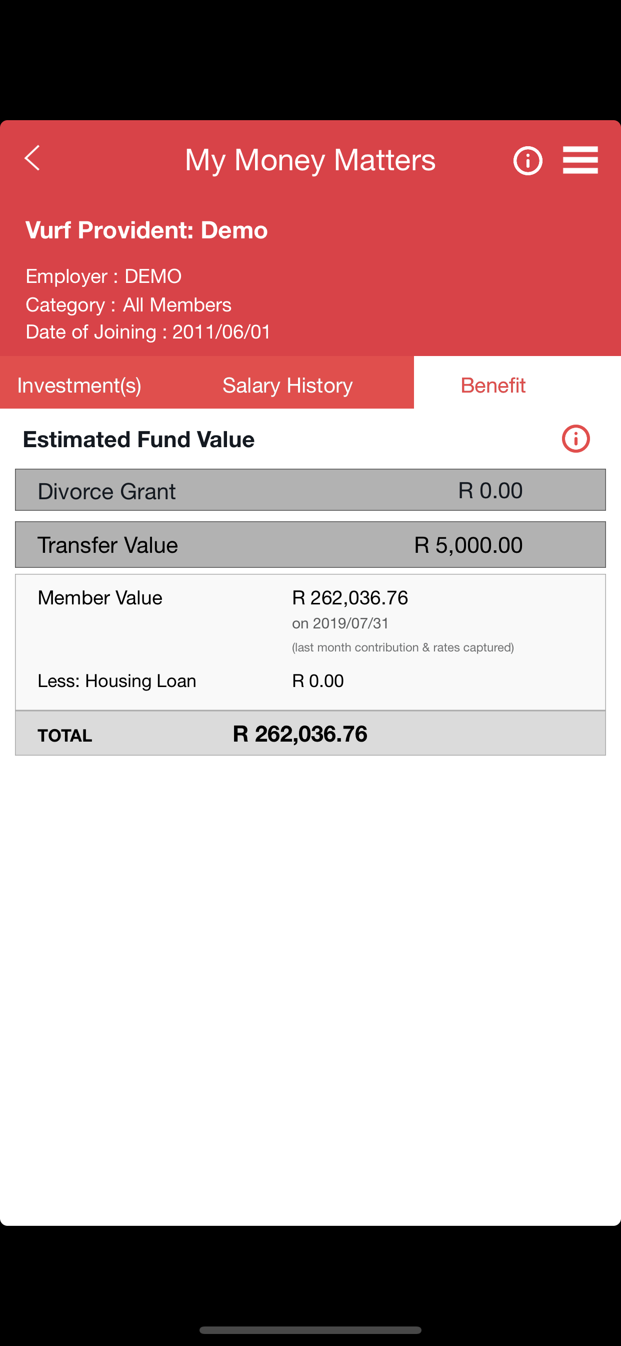Tap the Less: Housing Loan row
This screenshot has width=621, height=1346.
pos(310,681)
